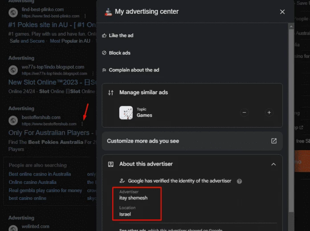The image size is (310, 231).
Task: Open the Only For Australian Players ad link
Action: tap(52, 133)
